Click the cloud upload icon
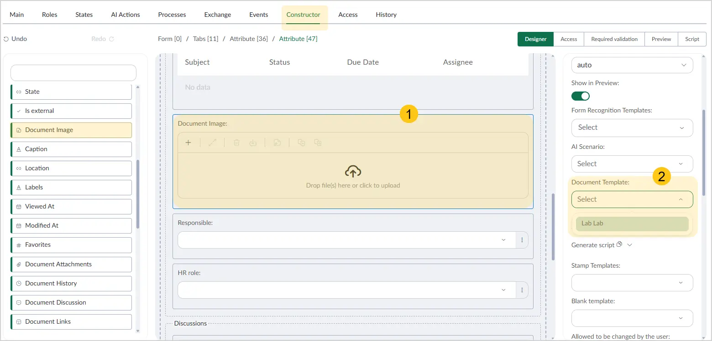 tap(353, 171)
